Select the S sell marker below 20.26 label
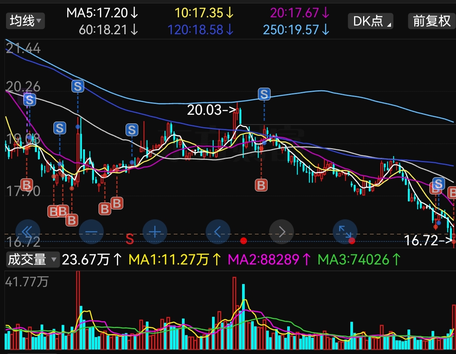Image resolution: width=456 pixels, height=354 pixels. tap(29, 100)
